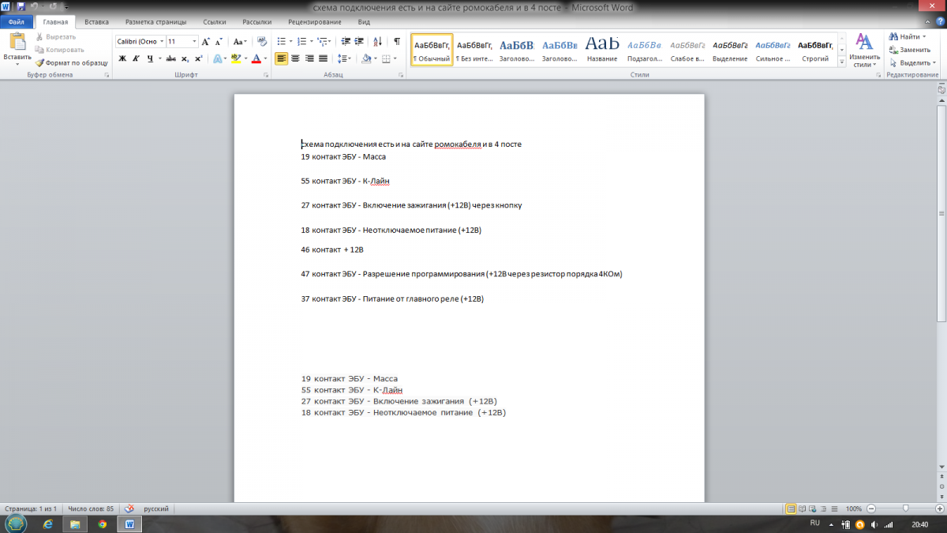This screenshot has height=533, width=947.
Task: Open the Файл (File) tab
Action: 17,22
